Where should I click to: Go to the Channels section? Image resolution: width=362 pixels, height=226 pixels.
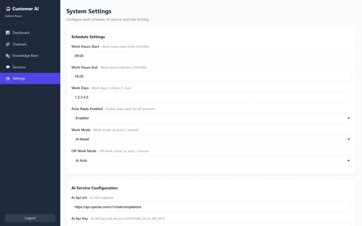[30, 44]
